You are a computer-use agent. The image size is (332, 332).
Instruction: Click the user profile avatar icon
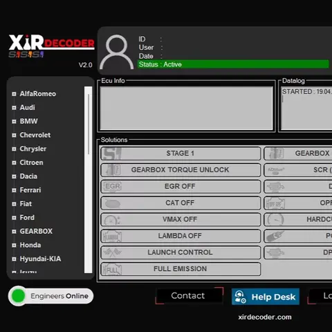[117, 52]
